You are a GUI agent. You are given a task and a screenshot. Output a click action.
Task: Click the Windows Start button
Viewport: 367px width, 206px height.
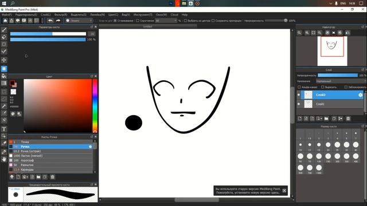(x=4, y=3)
